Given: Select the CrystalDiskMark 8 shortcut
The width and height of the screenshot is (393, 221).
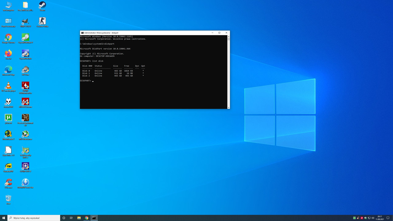Looking at the screenshot, I should 25,38.
